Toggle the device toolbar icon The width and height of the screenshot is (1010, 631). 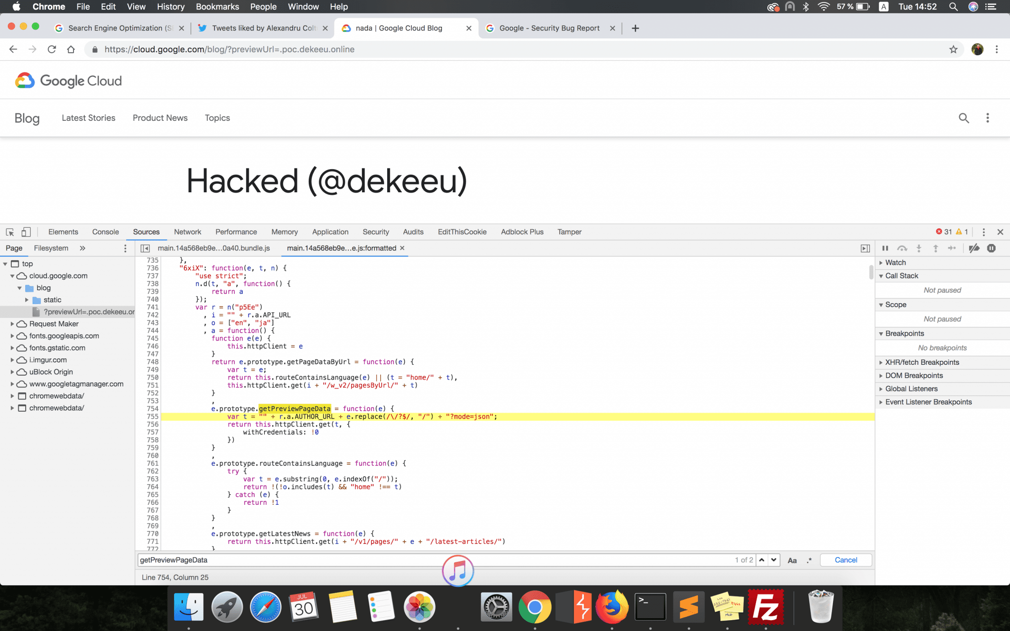point(26,232)
